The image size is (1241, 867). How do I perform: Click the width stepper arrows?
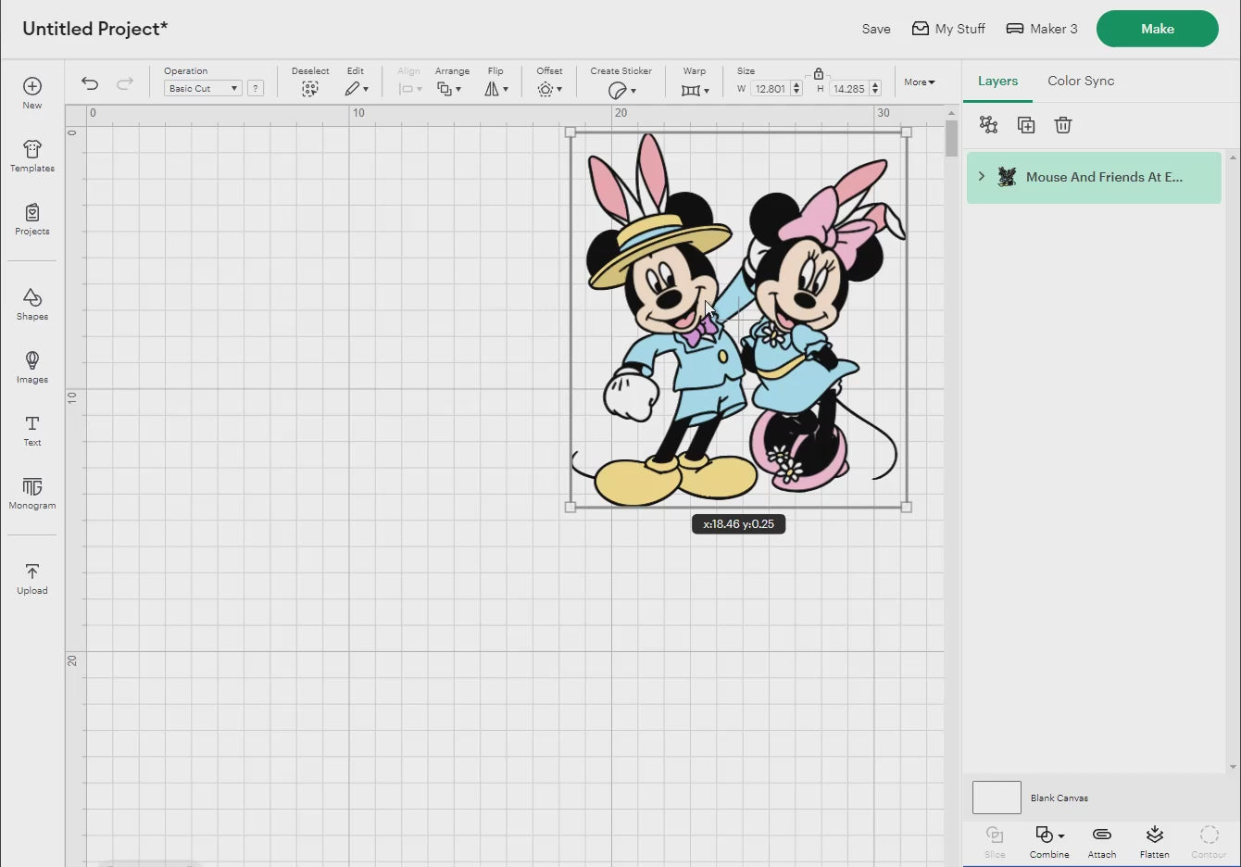(x=796, y=89)
